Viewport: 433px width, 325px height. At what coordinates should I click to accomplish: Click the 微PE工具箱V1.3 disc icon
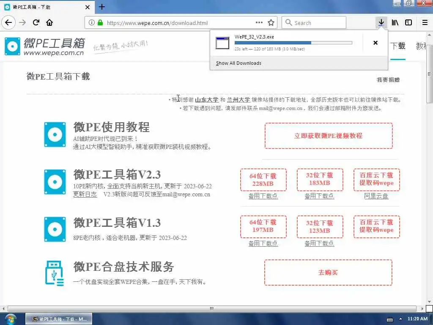55,229
